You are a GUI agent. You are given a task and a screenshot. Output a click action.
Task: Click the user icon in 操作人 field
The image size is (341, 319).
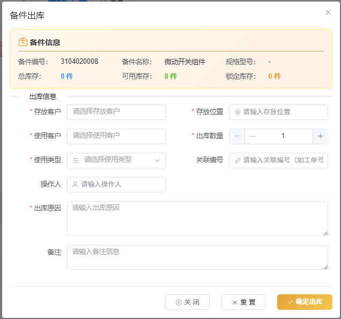pyautogui.click(x=76, y=184)
